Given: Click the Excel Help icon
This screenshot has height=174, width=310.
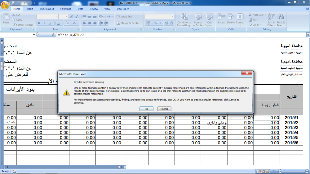Looking at the screenshot, I should [x=308, y=9].
